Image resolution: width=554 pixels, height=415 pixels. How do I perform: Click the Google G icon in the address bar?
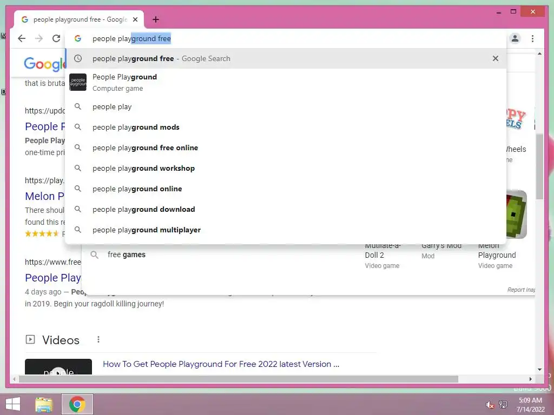78,38
